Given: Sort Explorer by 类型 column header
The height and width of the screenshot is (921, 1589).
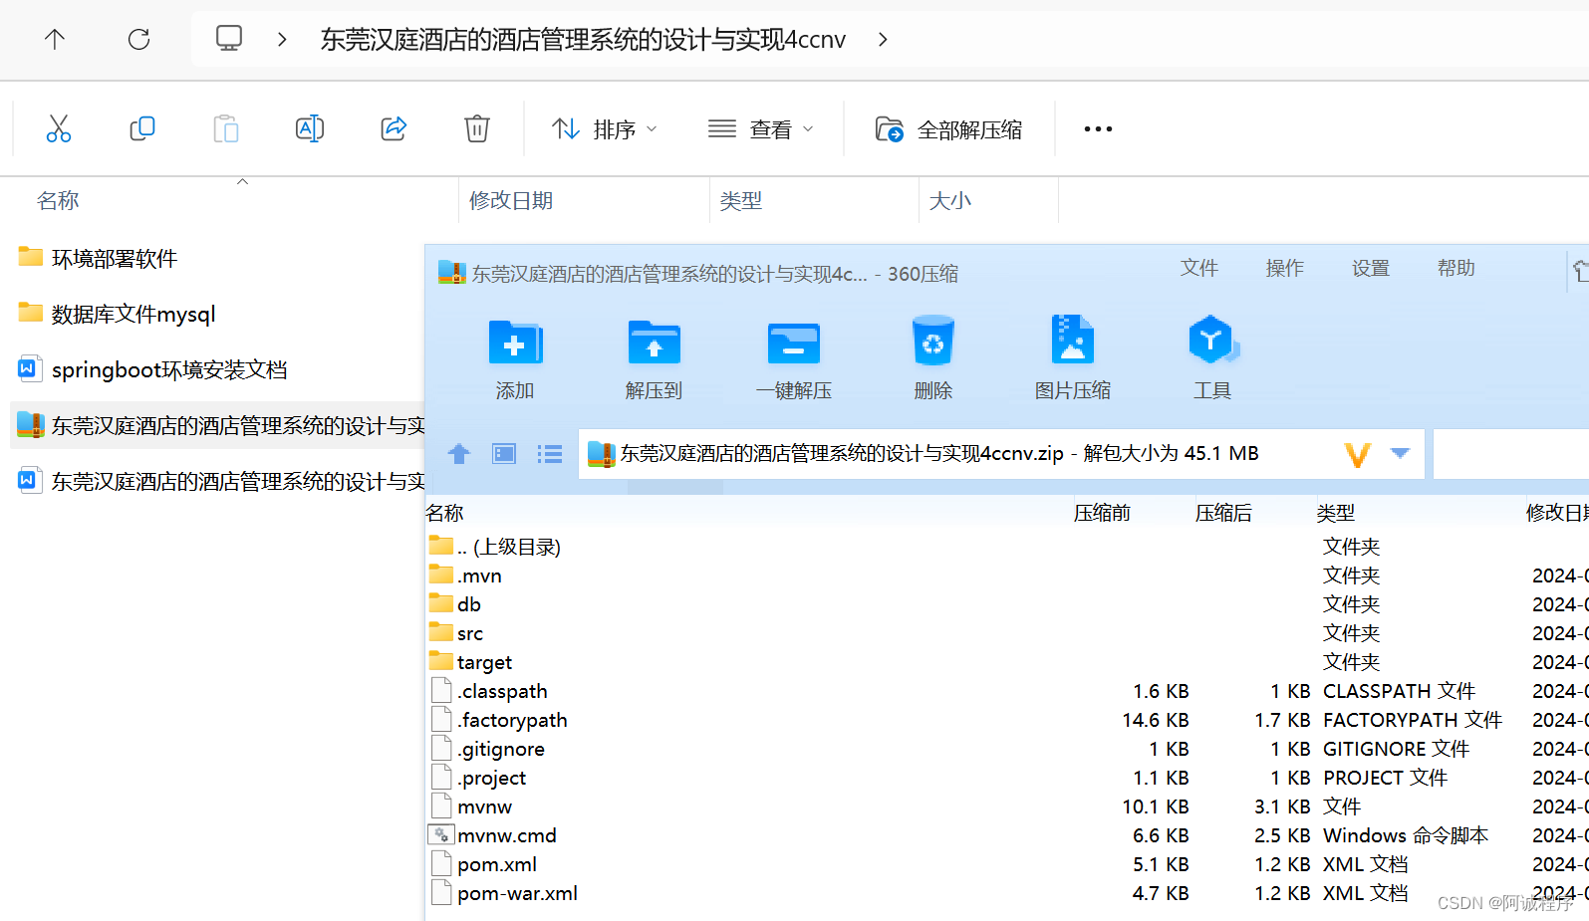Looking at the screenshot, I should (x=740, y=200).
